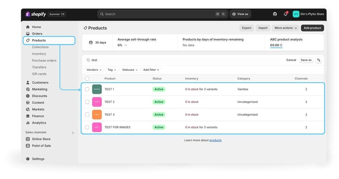Click the Markets globe icon

tap(28, 109)
